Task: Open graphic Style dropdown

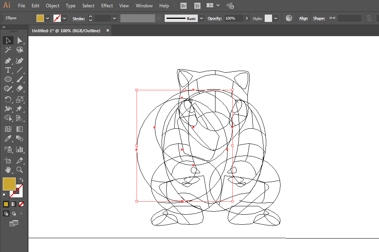Action: [275, 18]
